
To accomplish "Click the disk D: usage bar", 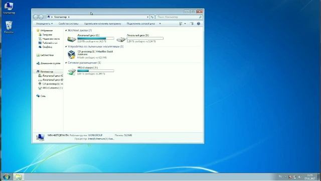I will click(145, 38).
